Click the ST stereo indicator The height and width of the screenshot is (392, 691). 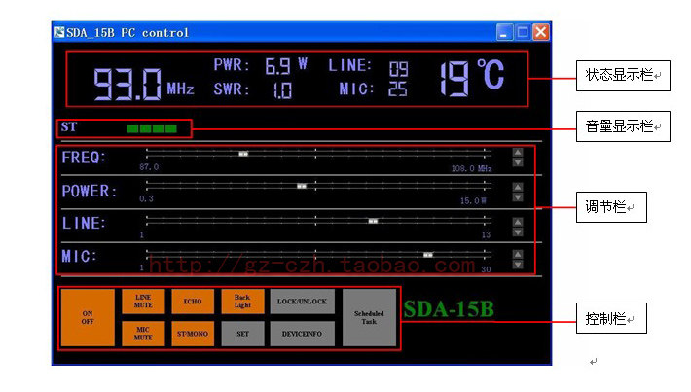(x=69, y=126)
